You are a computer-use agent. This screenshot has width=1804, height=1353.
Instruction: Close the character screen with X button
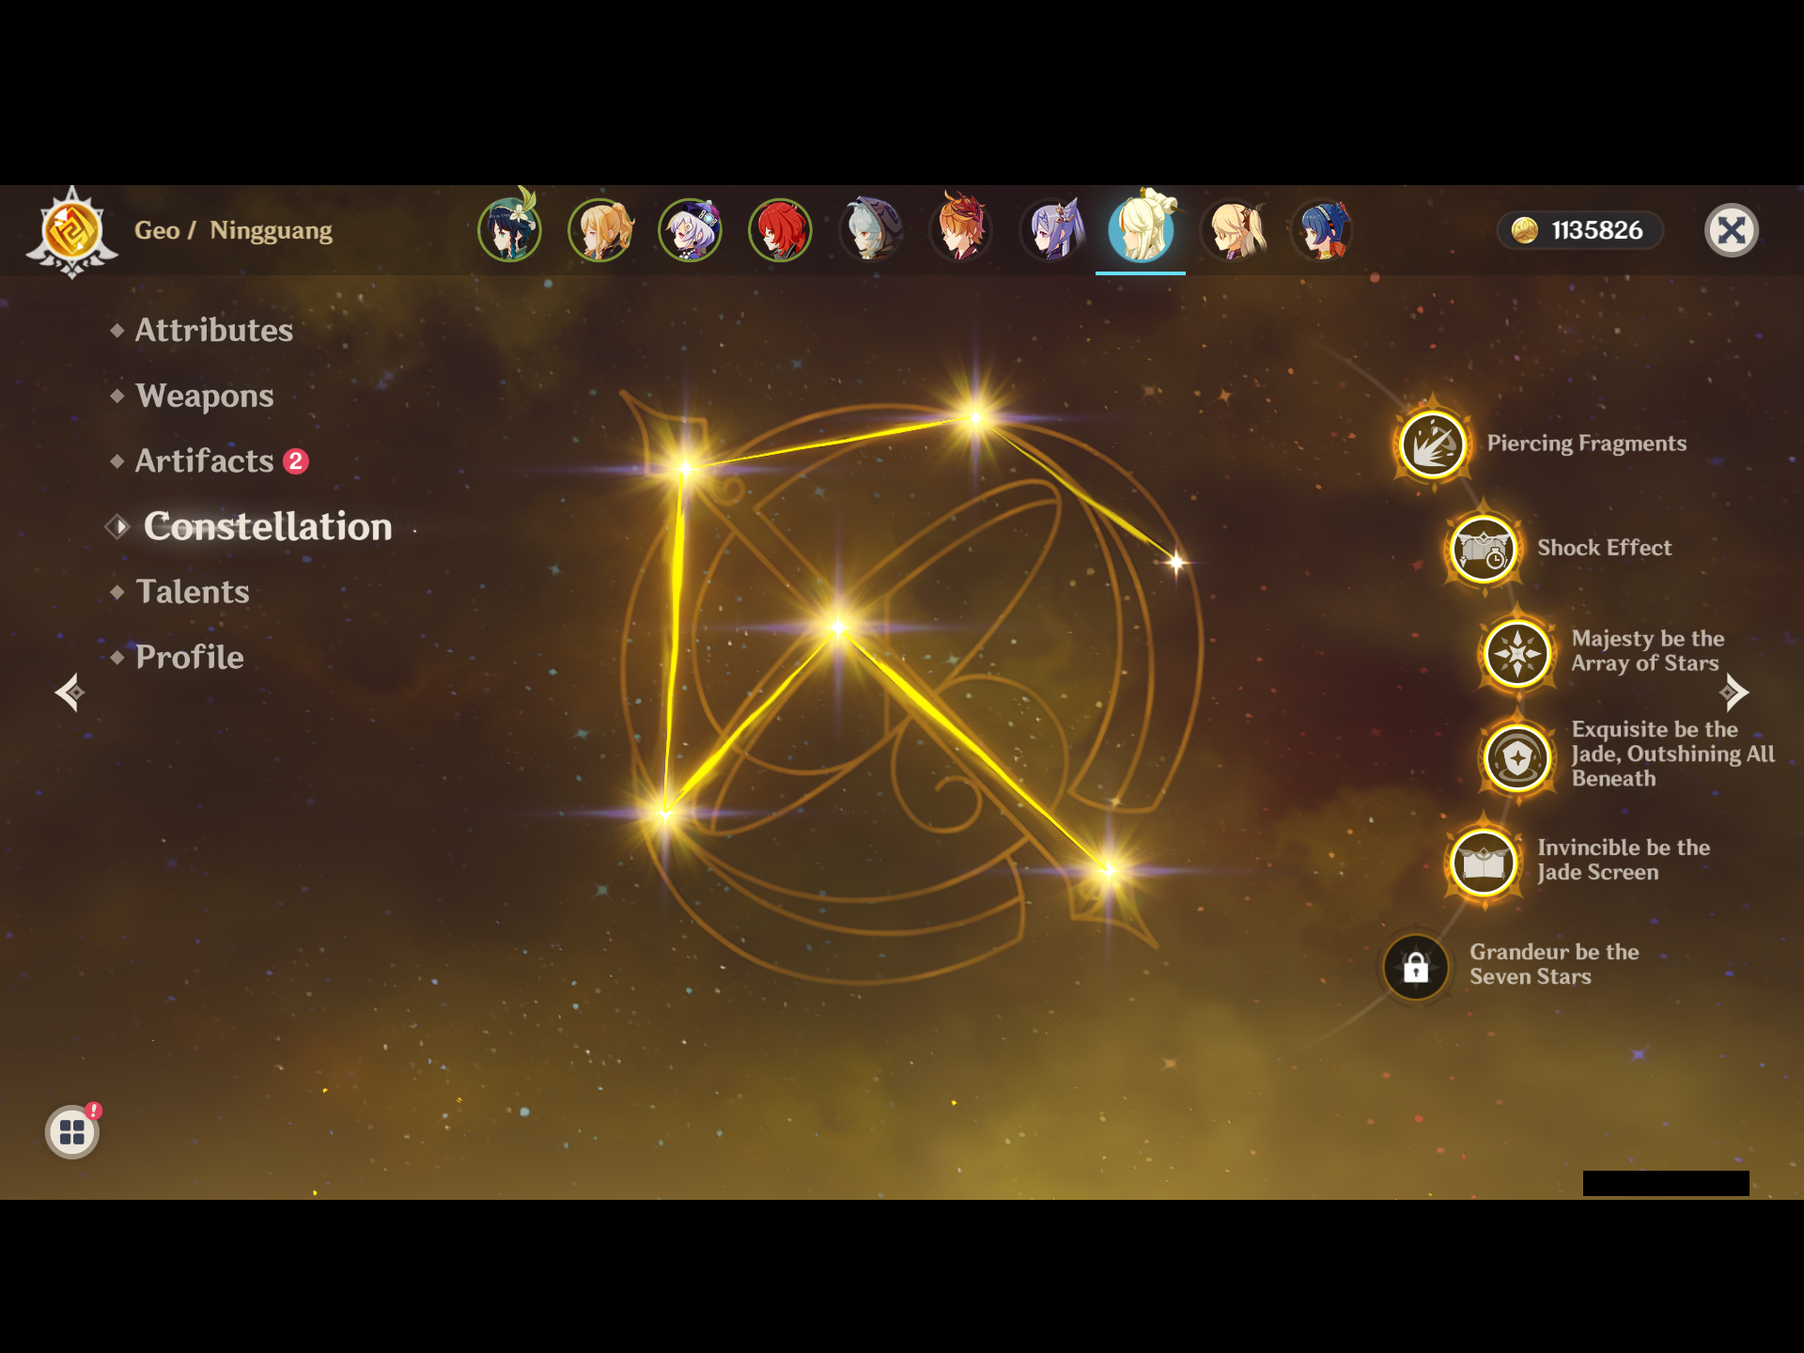(1731, 230)
